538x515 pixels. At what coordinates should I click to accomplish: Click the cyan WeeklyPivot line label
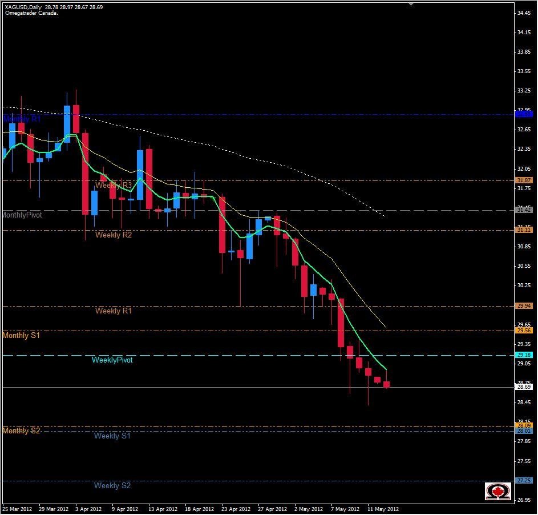click(112, 360)
